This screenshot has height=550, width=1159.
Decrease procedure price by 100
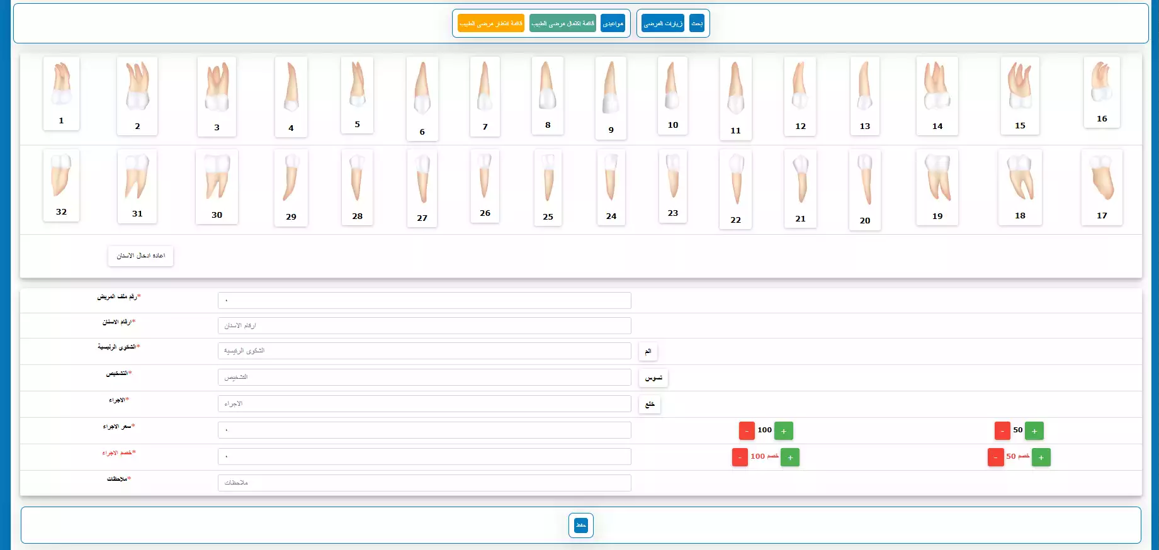point(747,431)
